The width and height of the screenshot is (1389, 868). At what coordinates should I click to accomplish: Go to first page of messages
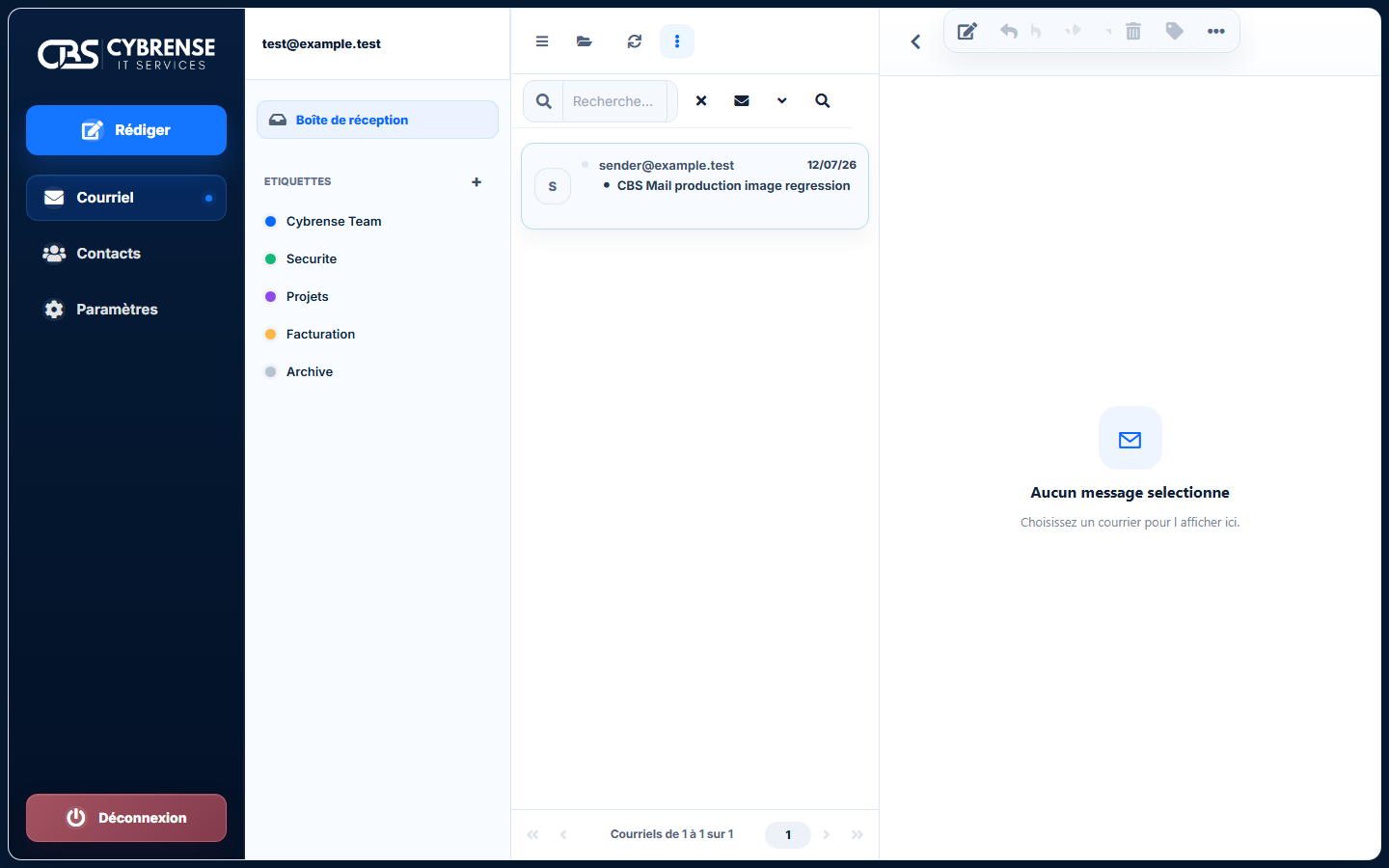pos(532,834)
